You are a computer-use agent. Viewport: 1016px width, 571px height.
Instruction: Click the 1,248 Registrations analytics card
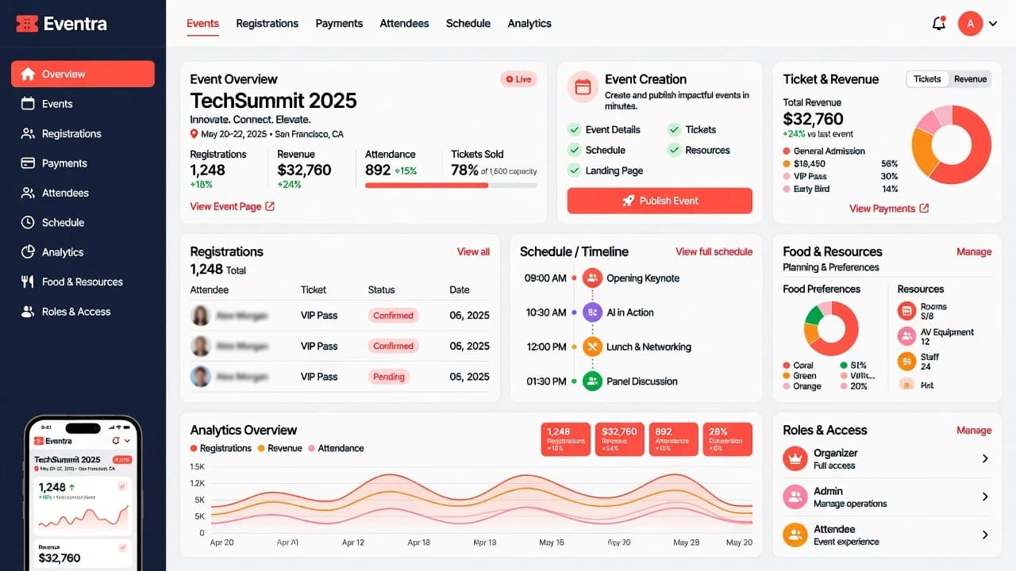[x=565, y=439]
